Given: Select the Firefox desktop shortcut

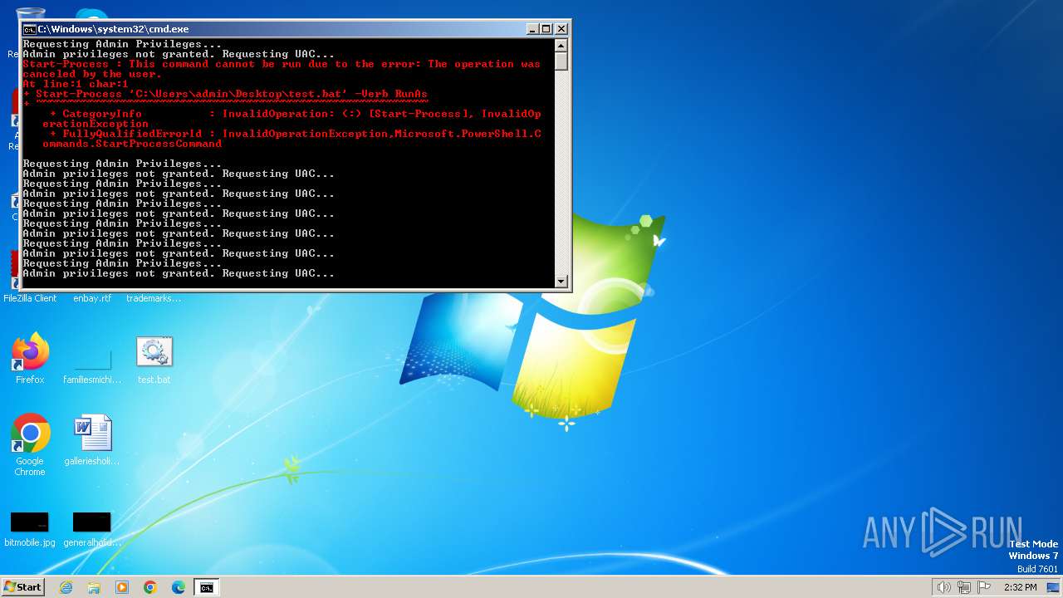Looking at the screenshot, I should 30,359.
